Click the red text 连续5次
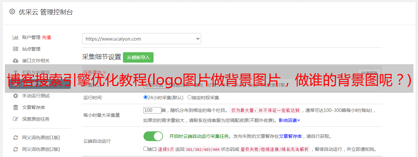 click(x=166, y=149)
